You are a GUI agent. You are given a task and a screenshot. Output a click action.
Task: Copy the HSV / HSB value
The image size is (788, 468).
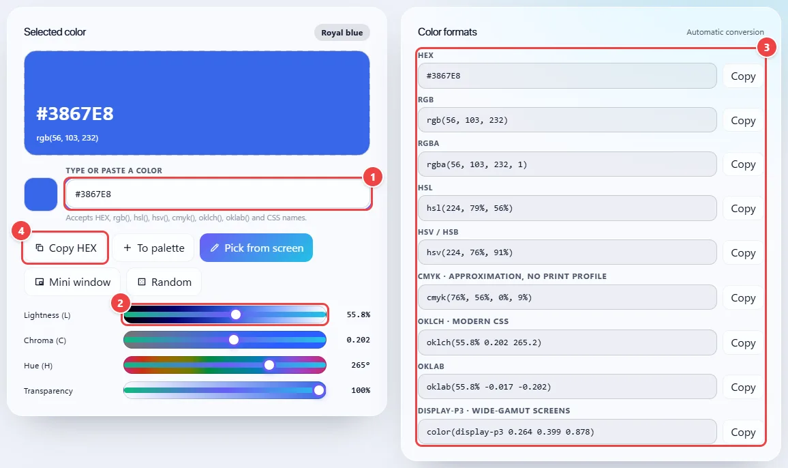pos(743,252)
